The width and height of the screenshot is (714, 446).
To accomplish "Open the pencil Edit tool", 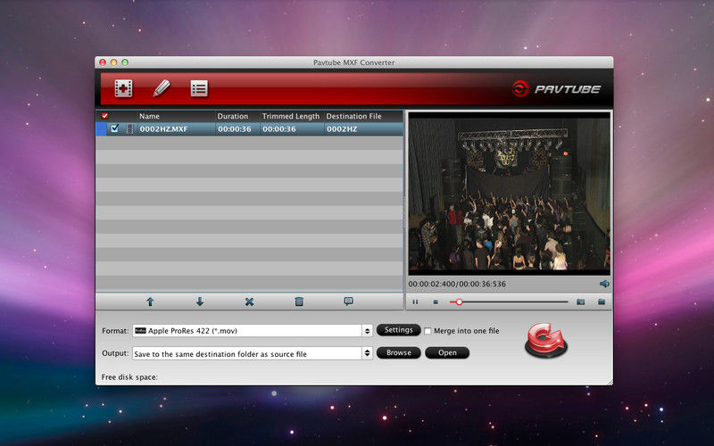I will (162, 87).
